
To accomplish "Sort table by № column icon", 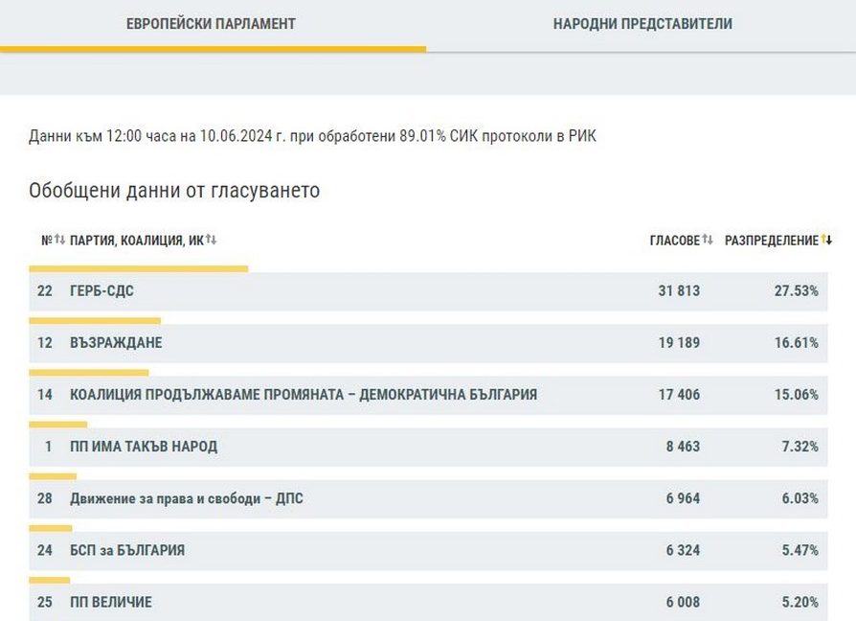I will (59, 240).
